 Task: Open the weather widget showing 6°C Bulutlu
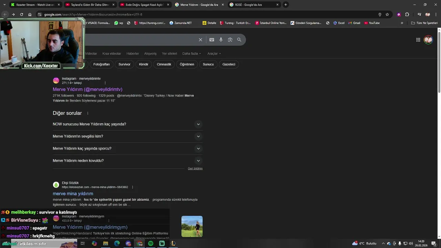tap(364, 244)
